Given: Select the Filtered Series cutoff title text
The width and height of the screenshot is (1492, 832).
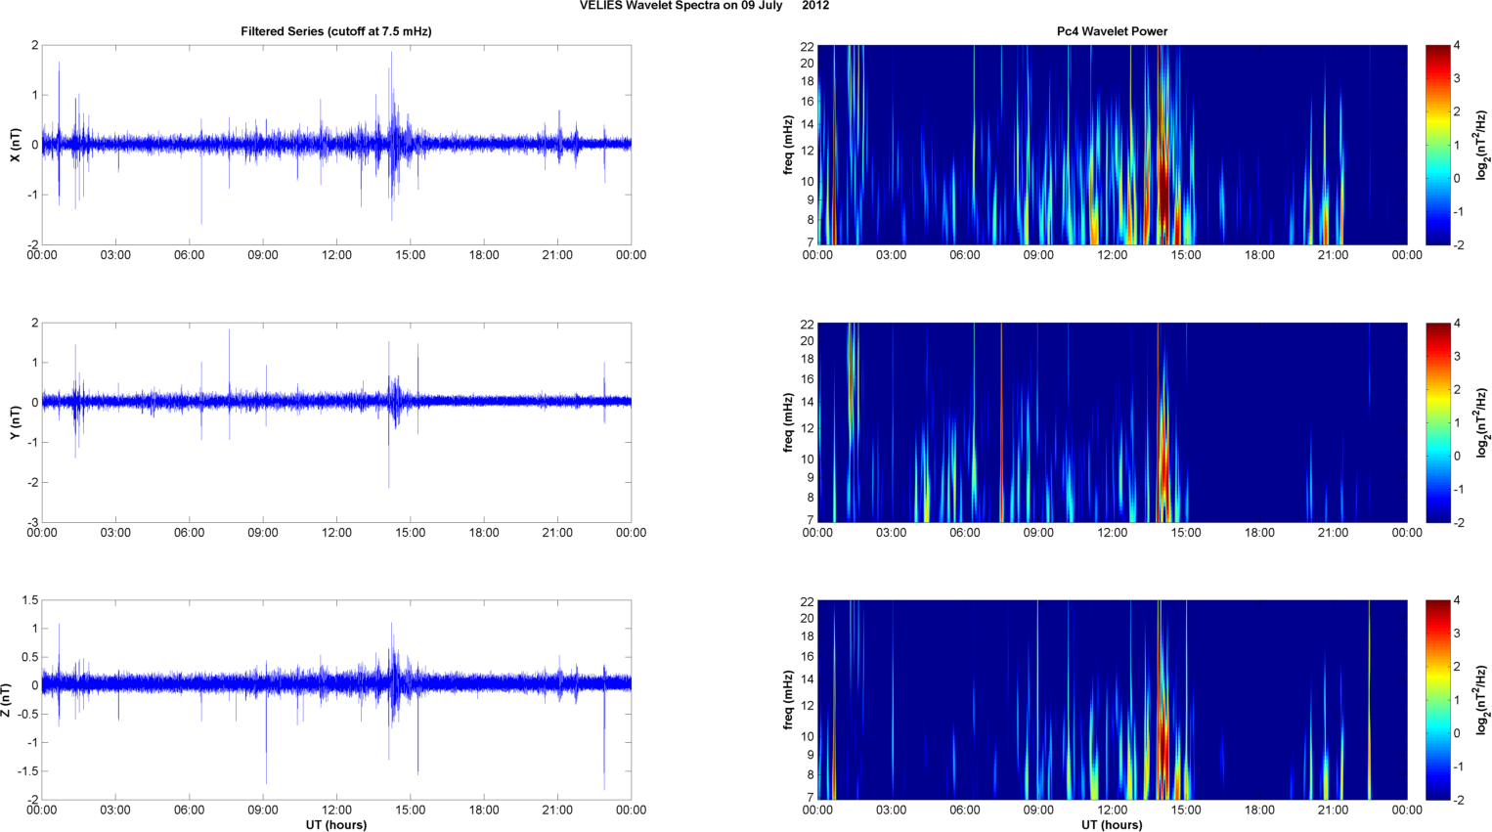Looking at the screenshot, I should click(335, 31).
